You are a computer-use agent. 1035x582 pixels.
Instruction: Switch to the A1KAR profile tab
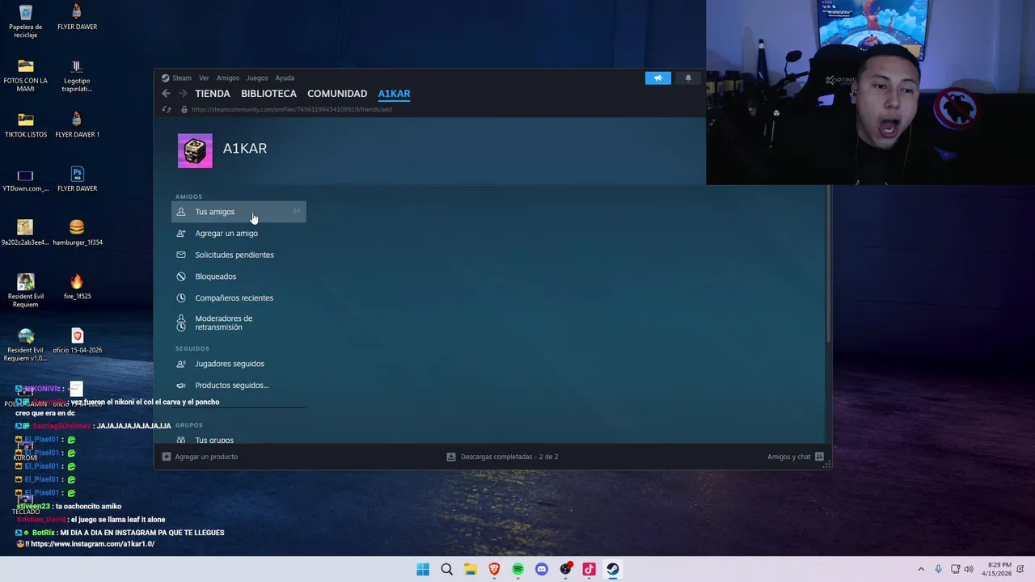point(394,94)
